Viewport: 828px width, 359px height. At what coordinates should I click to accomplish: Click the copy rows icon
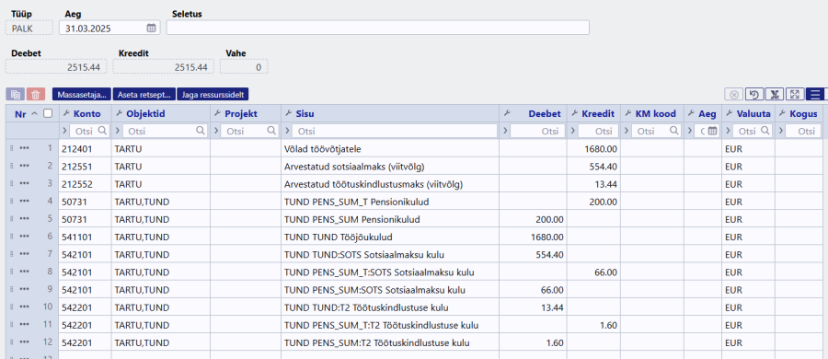click(15, 95)
